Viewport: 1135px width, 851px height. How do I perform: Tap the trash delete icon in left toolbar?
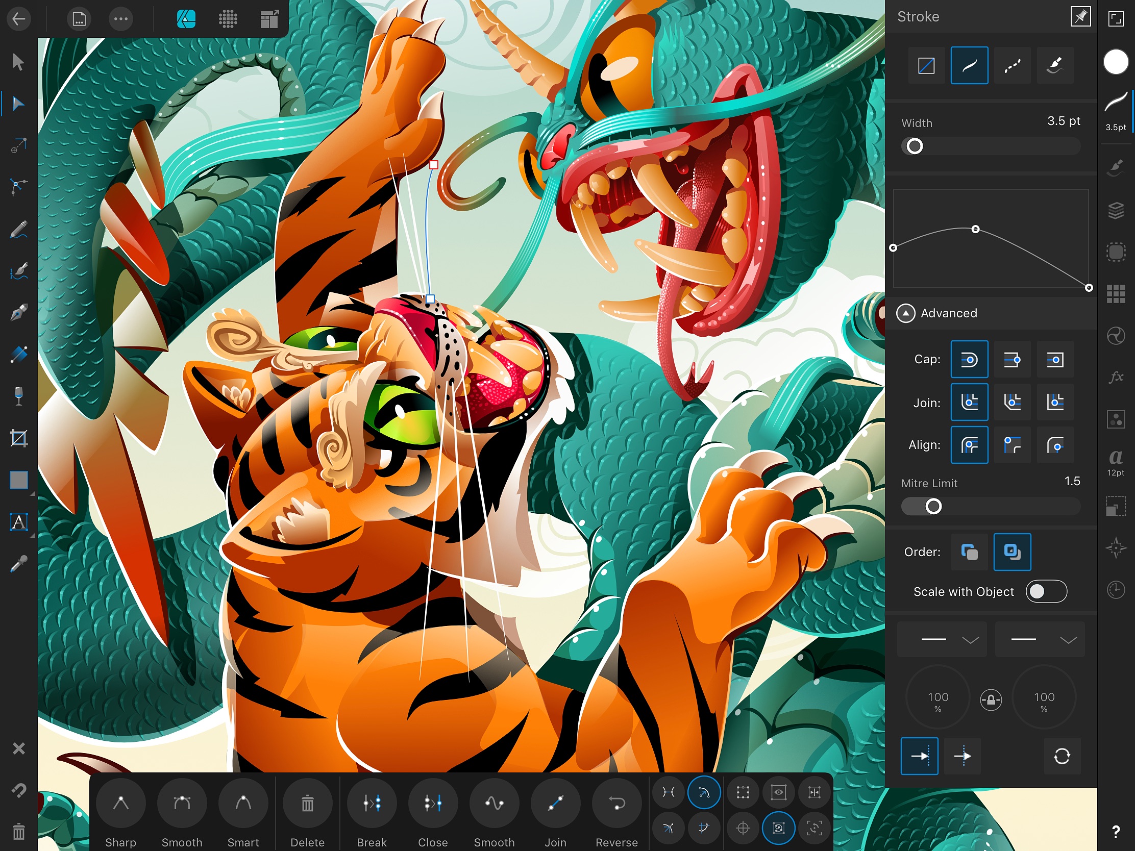[18, 832]
